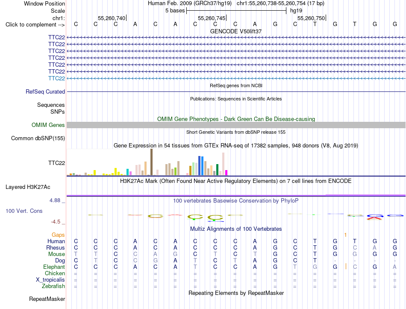Screen dimensions: 406x309
Task: Click the magenta GTEx bar at chart end
Action: coord(227,173)
